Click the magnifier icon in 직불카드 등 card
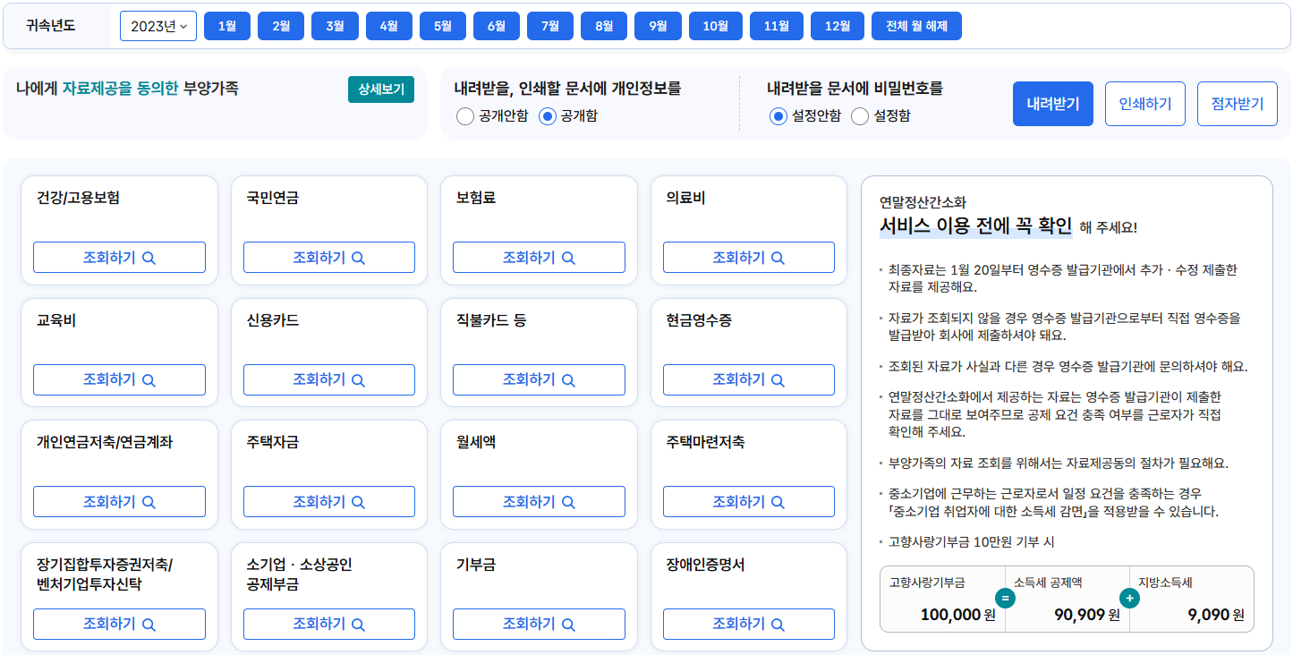 pos(568,379)
